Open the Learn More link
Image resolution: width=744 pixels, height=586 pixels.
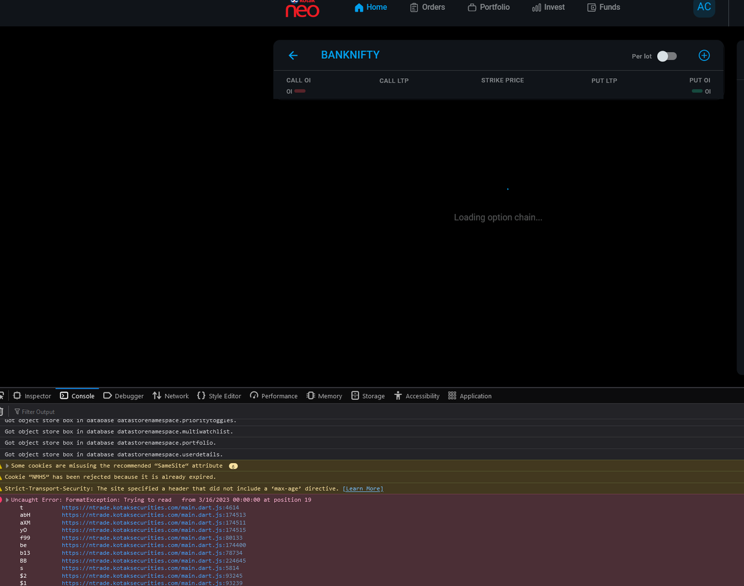[363, 489]
